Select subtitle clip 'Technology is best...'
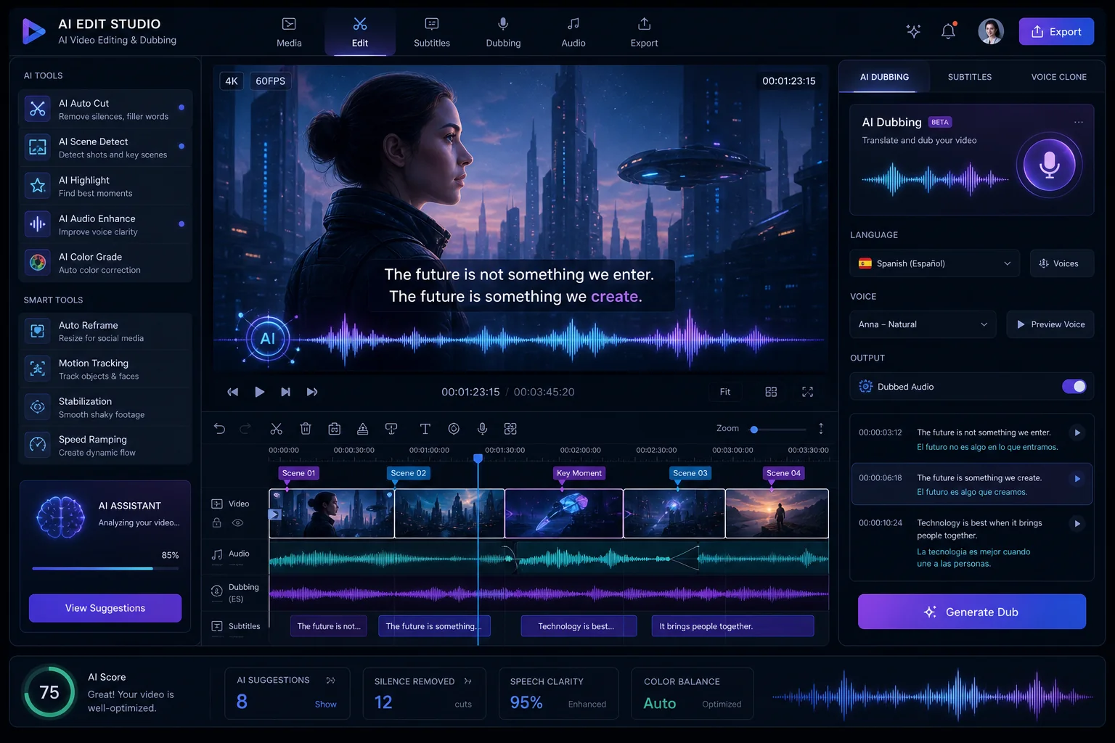The image size is (1115, 743). [x=579, y=626]
